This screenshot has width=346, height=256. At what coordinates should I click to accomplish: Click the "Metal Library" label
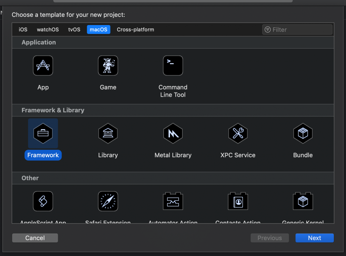coord(173,155)
